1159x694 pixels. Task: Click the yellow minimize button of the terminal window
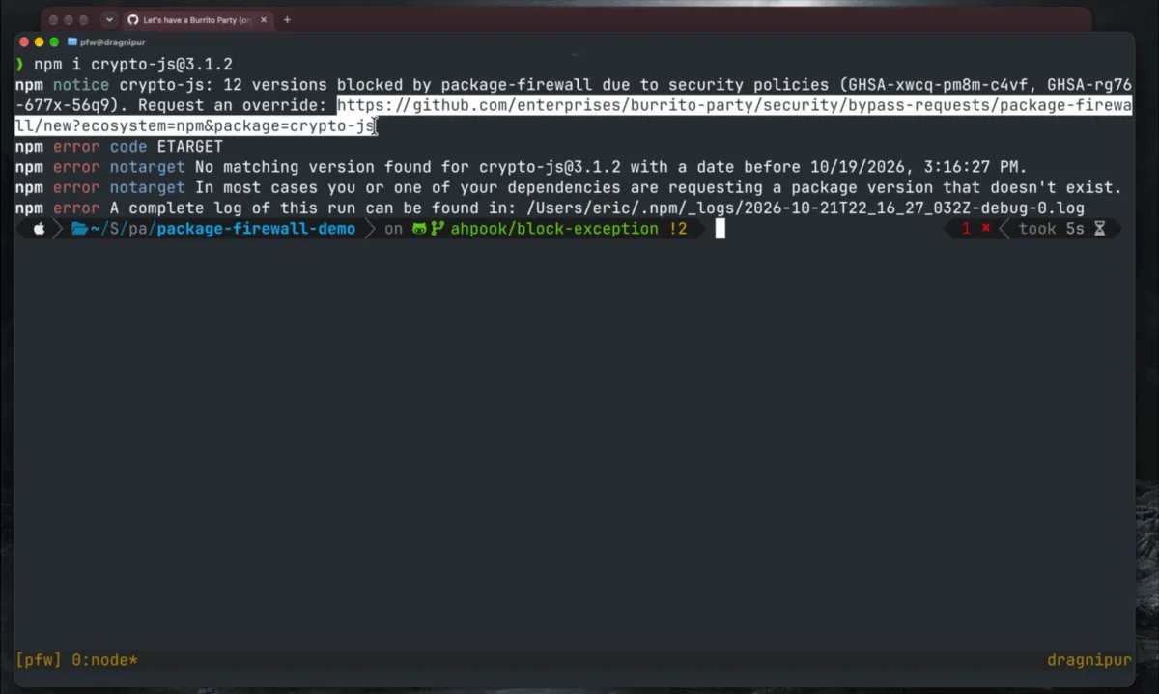[39, 42]
